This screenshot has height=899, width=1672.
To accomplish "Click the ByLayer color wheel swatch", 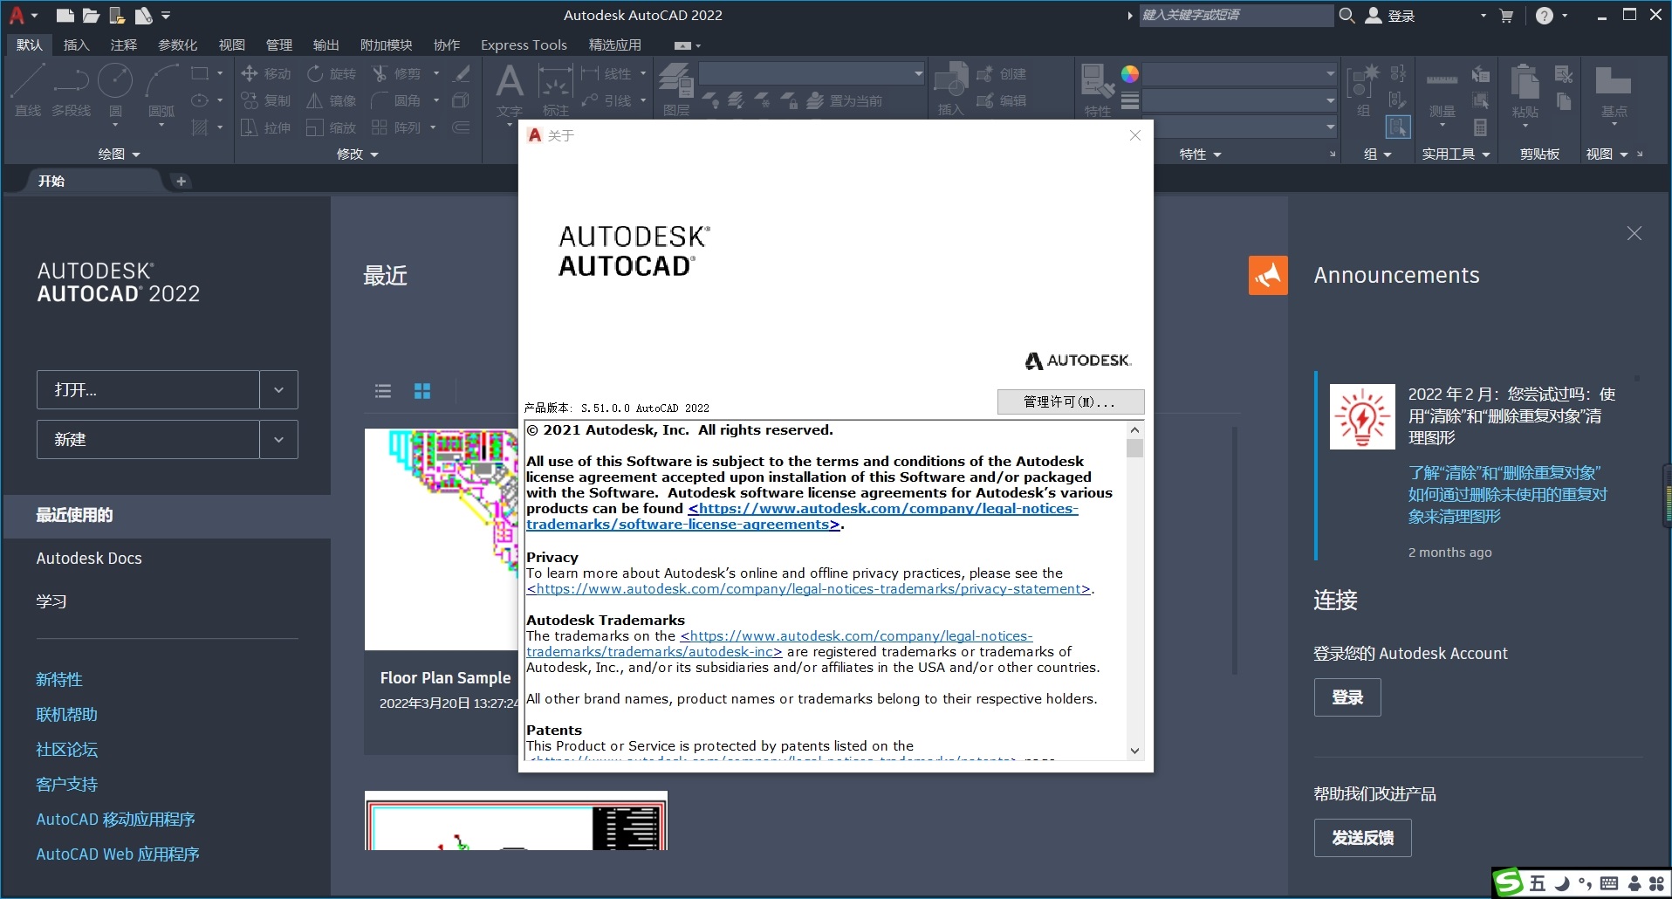I will pos(1130,74).
